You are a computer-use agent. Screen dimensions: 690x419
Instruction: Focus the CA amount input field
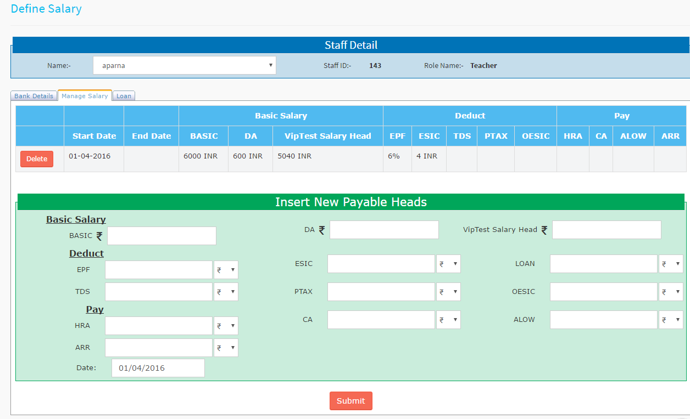pos(381,320)
